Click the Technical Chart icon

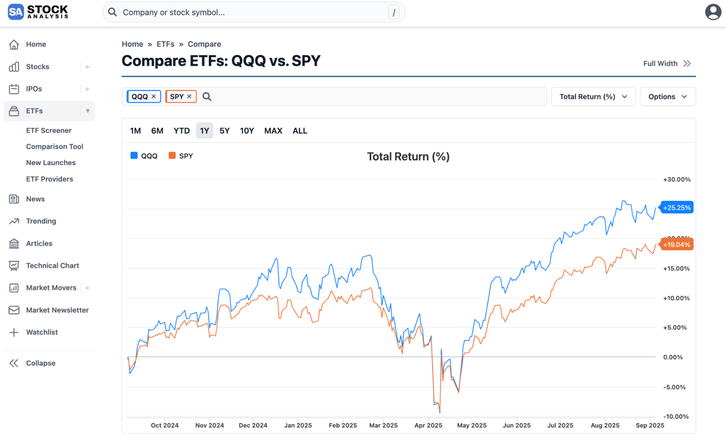[14, 266]
